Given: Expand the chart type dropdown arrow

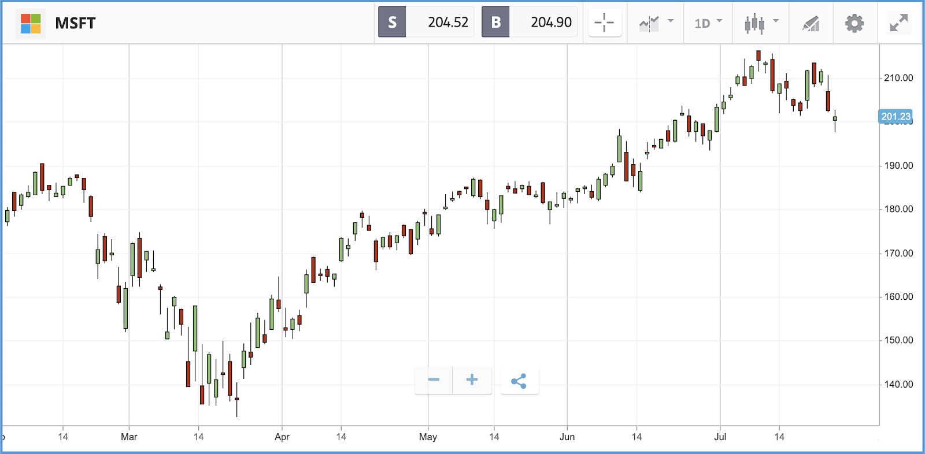Looking at the screenshot, I should (x=776, y=21).
